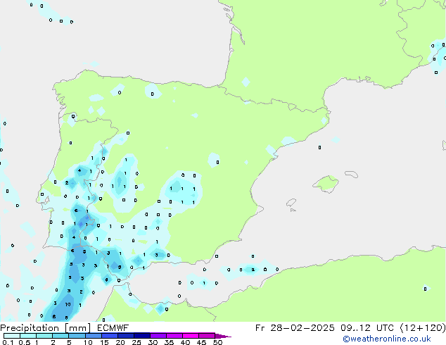
Task: Select legend color segment between 10 and 15
Action: tap(93, 336)
